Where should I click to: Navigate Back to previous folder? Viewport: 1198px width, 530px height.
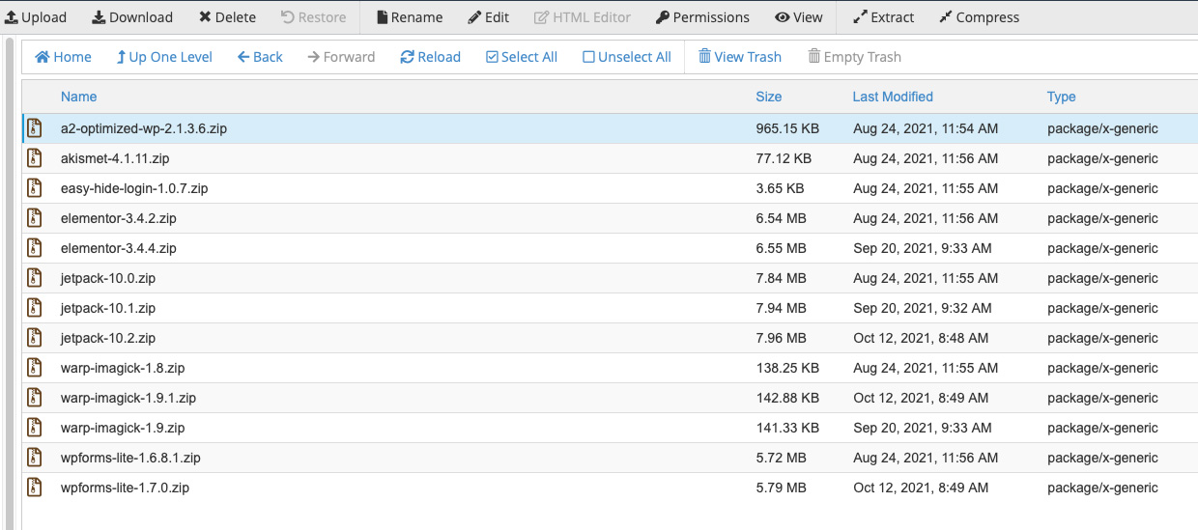[x=260, y=57]
